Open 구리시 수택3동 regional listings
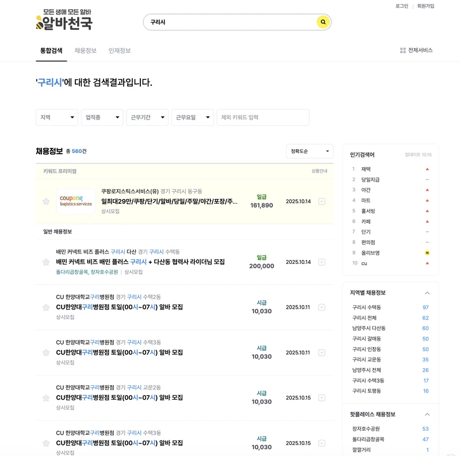Image resolution: width=460 pixels, height=456 pixels. (x=368, y=381)
